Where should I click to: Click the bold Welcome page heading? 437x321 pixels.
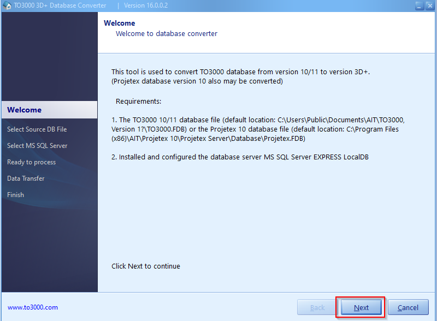tap(119, 23)
